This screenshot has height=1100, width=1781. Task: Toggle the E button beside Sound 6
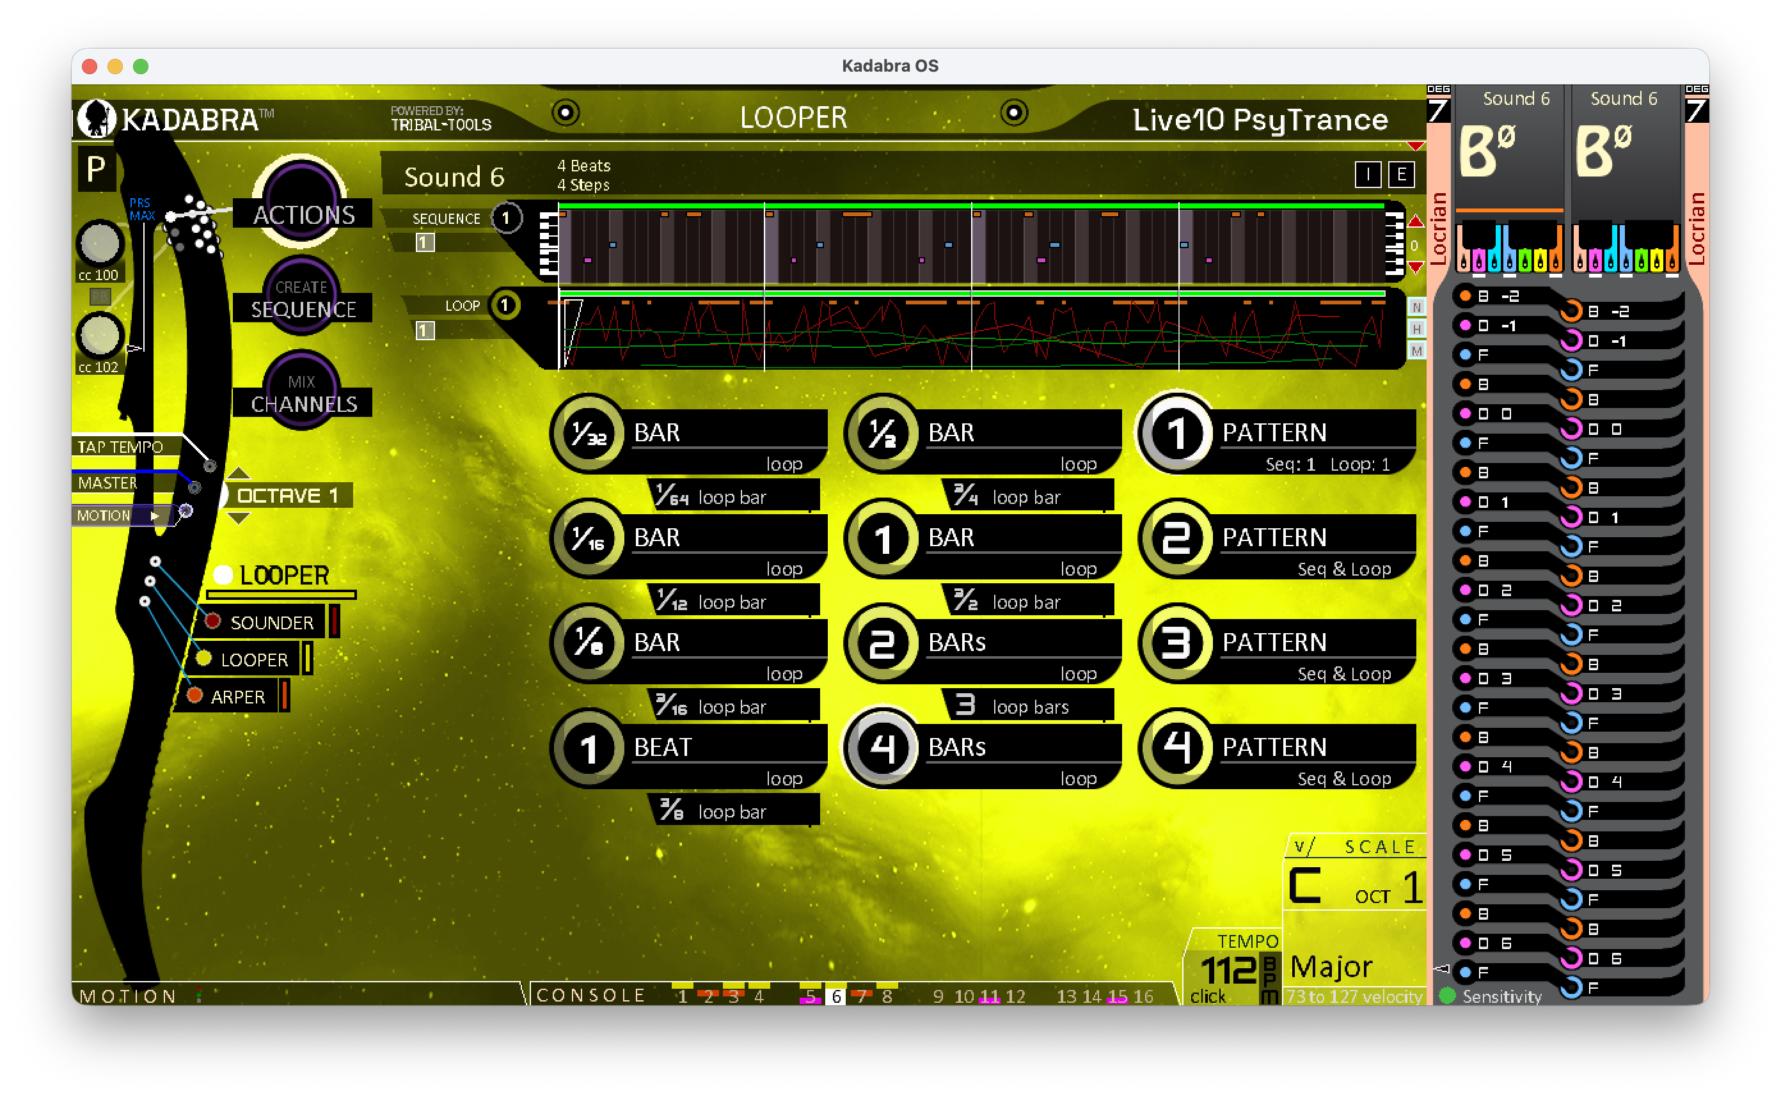coord(1400,175)
